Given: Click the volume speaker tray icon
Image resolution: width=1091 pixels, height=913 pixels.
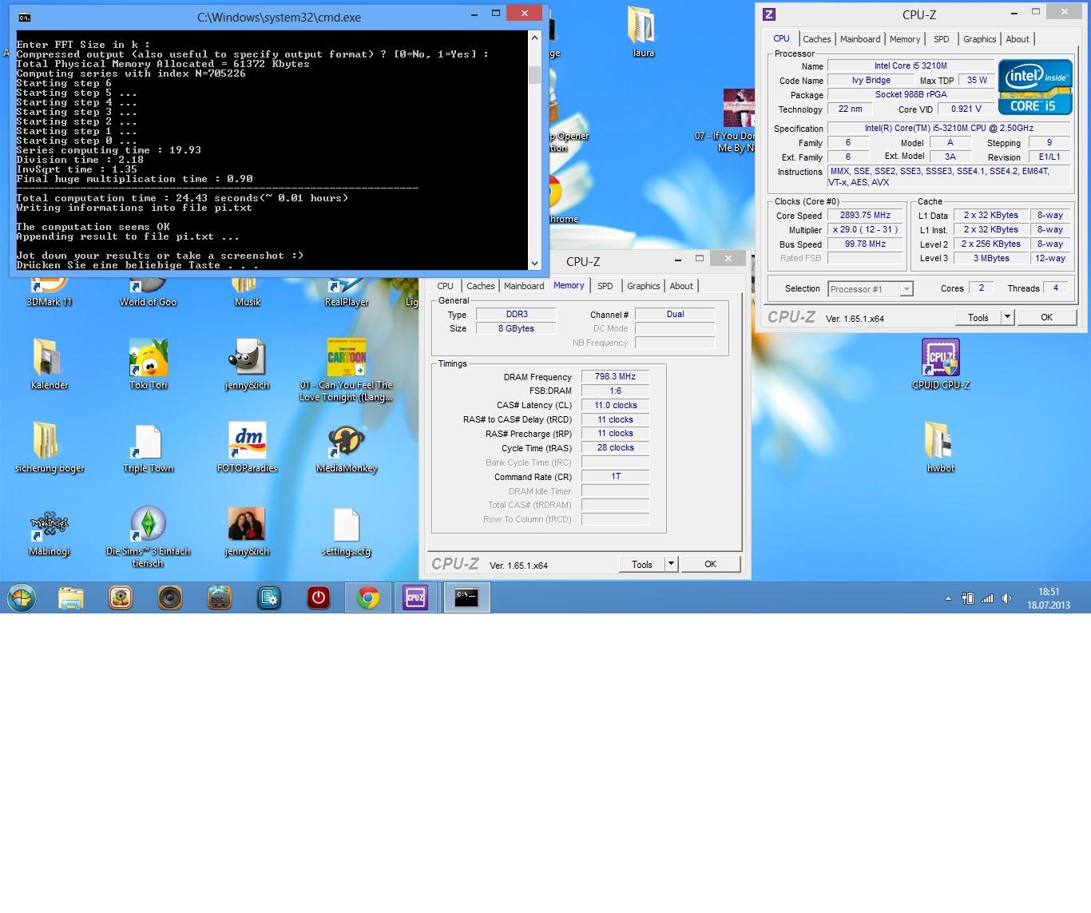Looking at the screenshot, I should pyautogui.click(x=1006, y=598).
